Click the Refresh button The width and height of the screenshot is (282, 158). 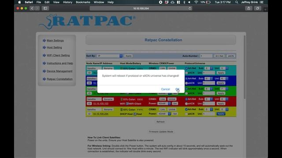[160, 122]
